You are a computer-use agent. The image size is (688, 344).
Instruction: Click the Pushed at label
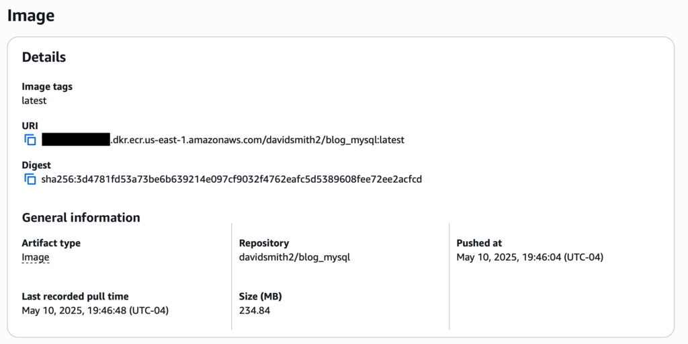tap(479, 243)
